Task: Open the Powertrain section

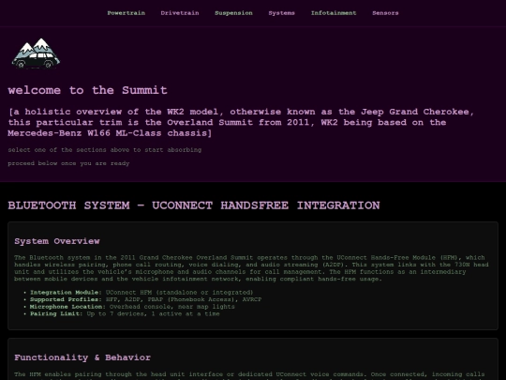Action: click(x=126, y=13)
